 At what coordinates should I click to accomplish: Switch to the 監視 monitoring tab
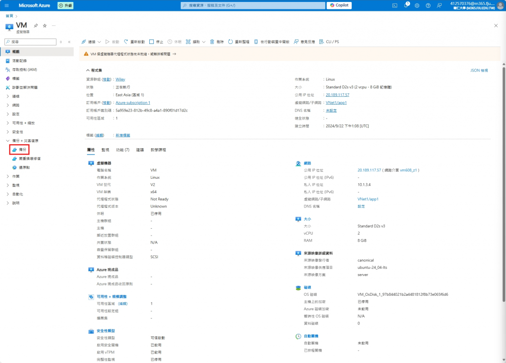point(105,150)
